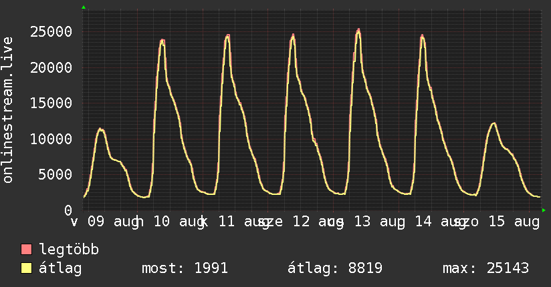
Task: Click the green arrow atop y-axis
Action: (84, 7)
